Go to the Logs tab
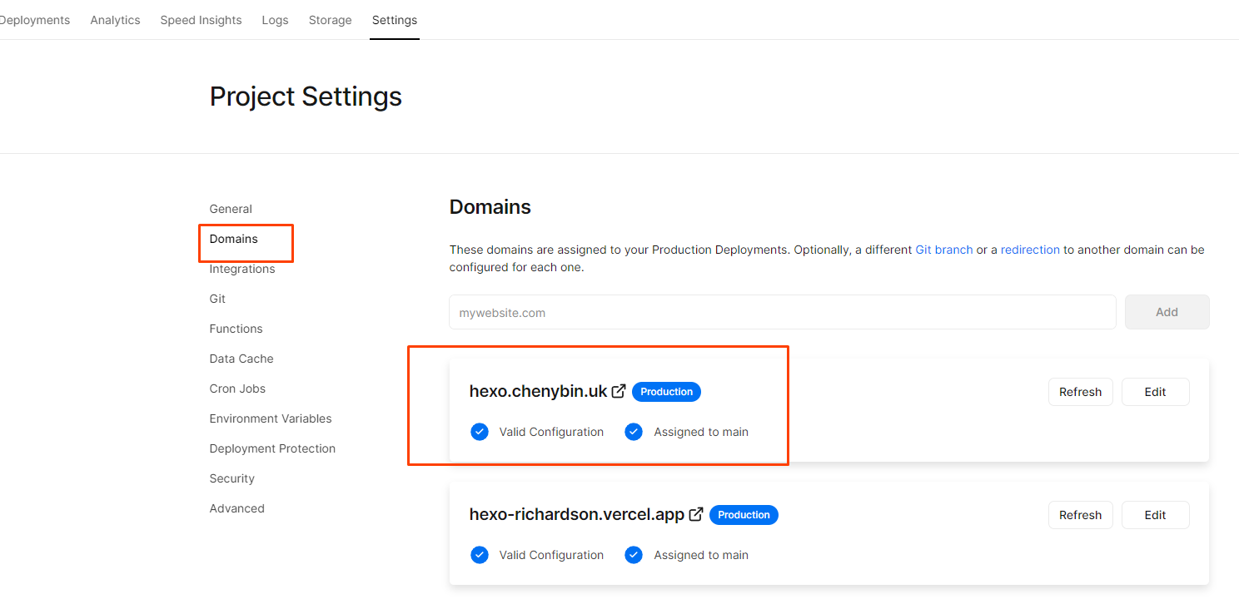This screenshot has width=1239, height=604. coord(275,20)
